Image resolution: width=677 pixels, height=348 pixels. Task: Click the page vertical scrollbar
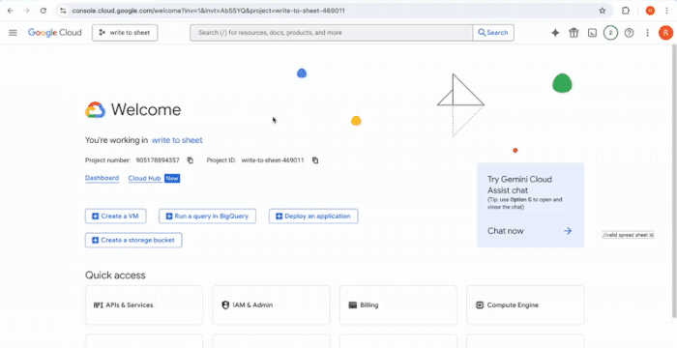674,182
